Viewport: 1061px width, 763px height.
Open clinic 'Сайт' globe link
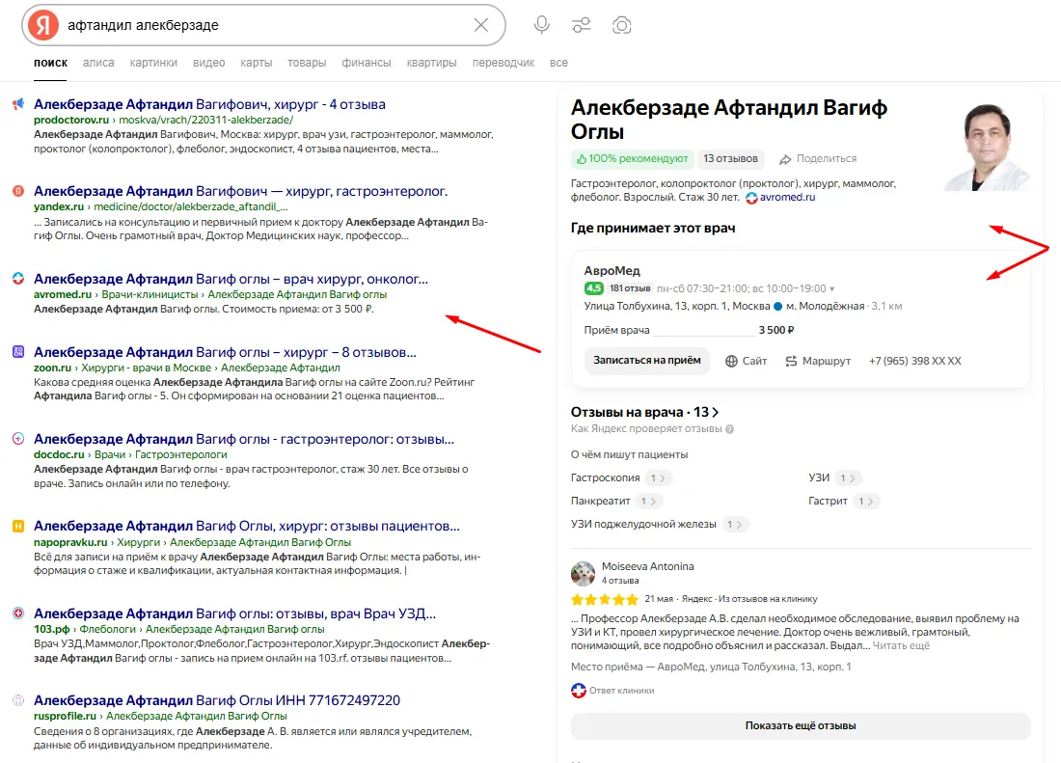coord(746,361)
